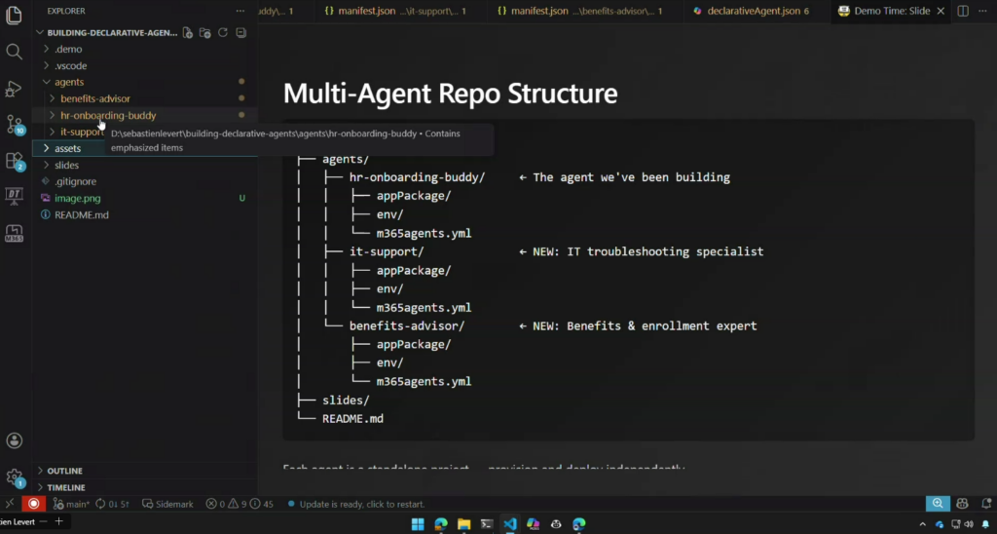Viewport: 997px width, 534px height.
Task: Open the Demo Time presentation view icon
Action: pos(14,196)
